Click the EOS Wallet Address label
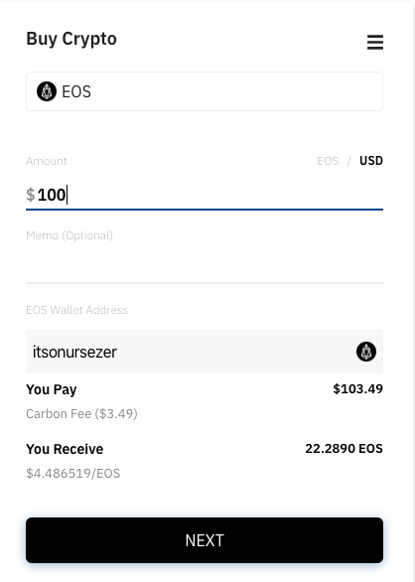Viewport: 415px width, 582px height. (x=76, y=310)
